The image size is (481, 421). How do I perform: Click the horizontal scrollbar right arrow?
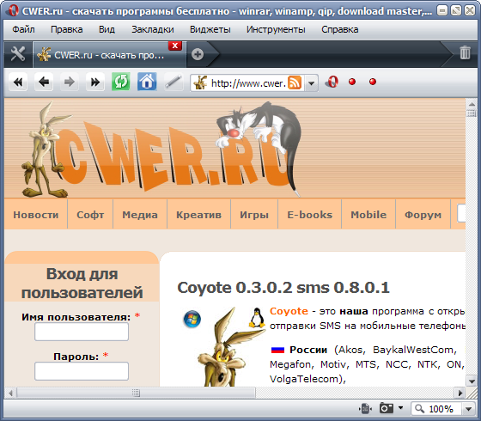460,393
